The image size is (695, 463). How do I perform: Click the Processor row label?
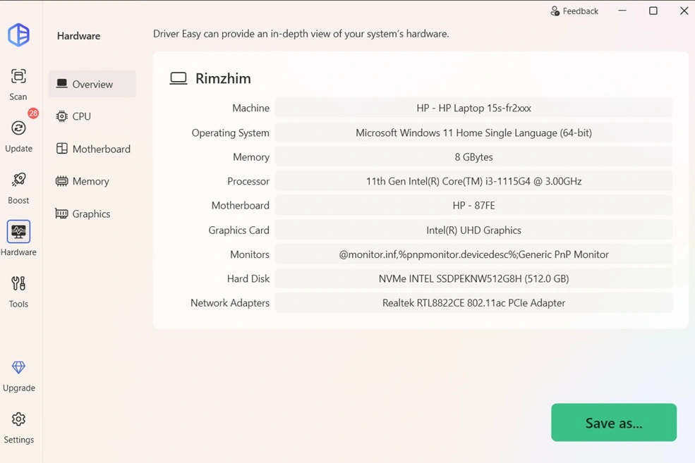(x=248, y=181)
